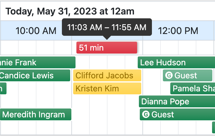The height and width of the screenshot is (136, 215).
Task: Click the event ending in "nie Frank"
Action: pyautogui.click(x=37, y=63)
